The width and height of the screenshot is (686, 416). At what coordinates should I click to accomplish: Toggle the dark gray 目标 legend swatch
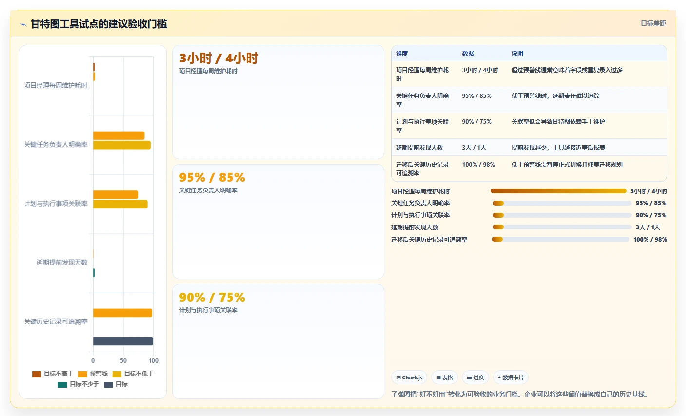click(109, 384)
